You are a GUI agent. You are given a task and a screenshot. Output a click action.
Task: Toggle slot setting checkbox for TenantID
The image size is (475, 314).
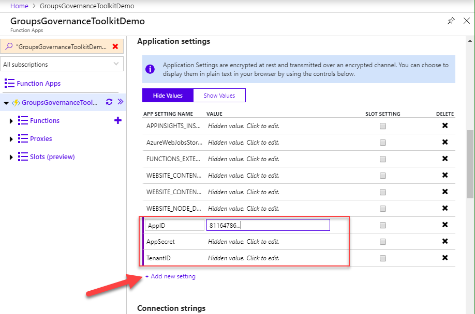383,258
